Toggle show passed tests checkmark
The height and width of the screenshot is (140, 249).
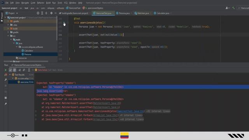pos(11,70)
